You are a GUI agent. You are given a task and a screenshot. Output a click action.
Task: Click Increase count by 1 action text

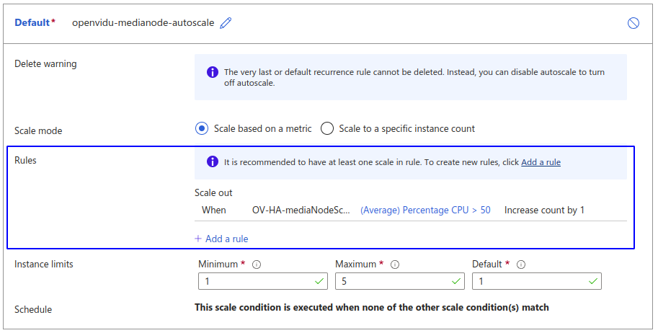544,210
